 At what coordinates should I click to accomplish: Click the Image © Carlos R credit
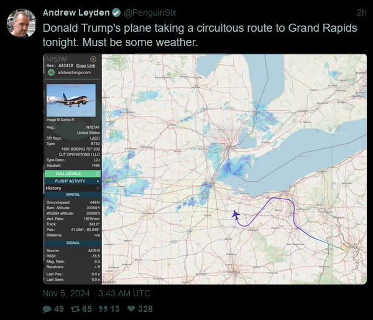click(x=60, y=120)
